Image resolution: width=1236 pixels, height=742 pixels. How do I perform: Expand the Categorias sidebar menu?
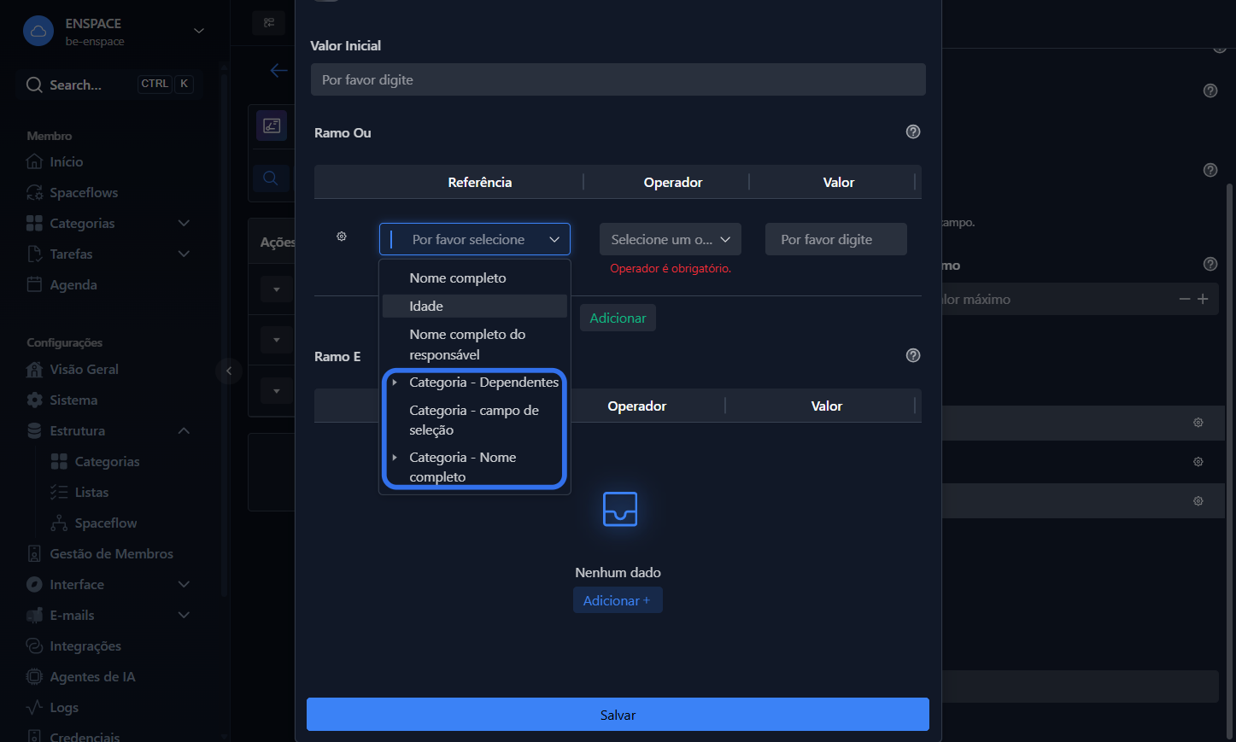tap(184, 223)
